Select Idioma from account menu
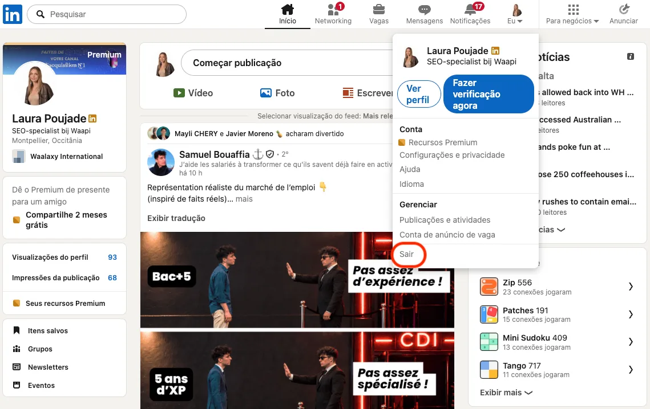Viewport: 650px width, 409px height. (x=411, y=184)
